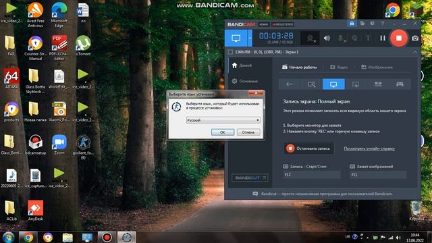Click the UK language indicator in system tray
The width and height of the screenshot is (432, 243).
pos(348,237)
